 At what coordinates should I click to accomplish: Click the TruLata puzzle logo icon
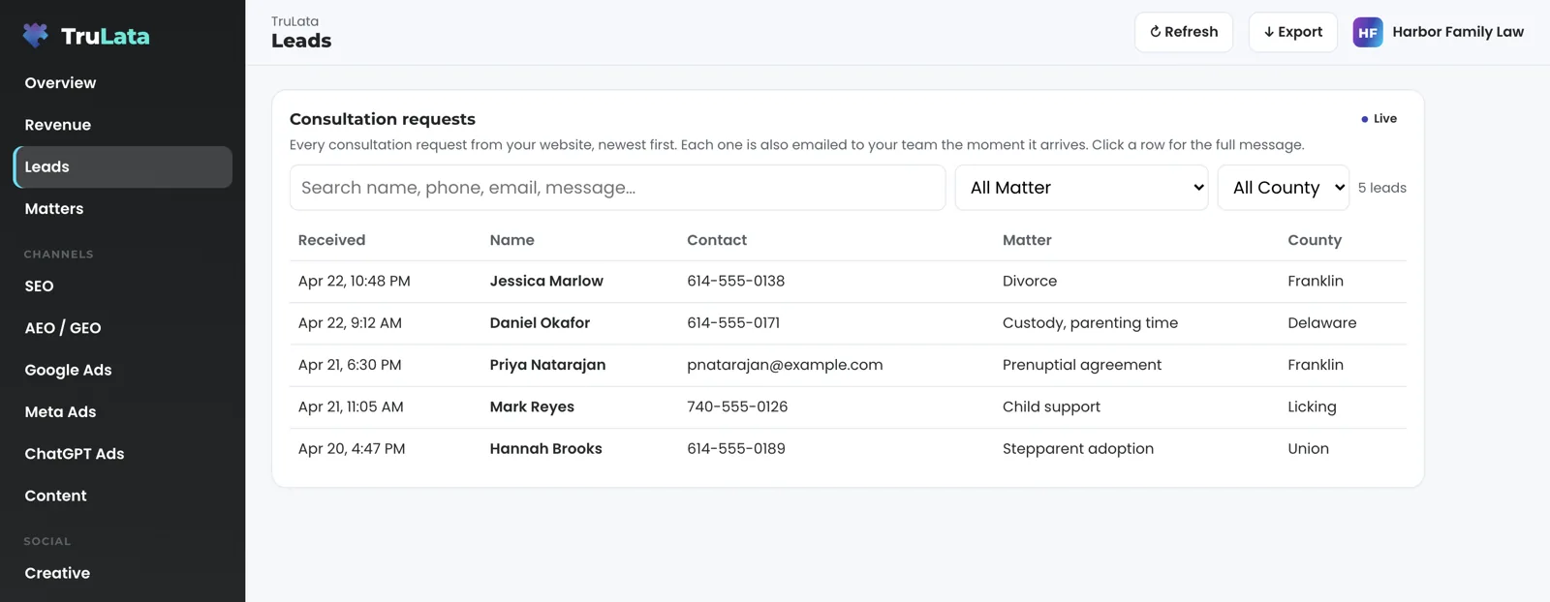[x=36, y=36]
